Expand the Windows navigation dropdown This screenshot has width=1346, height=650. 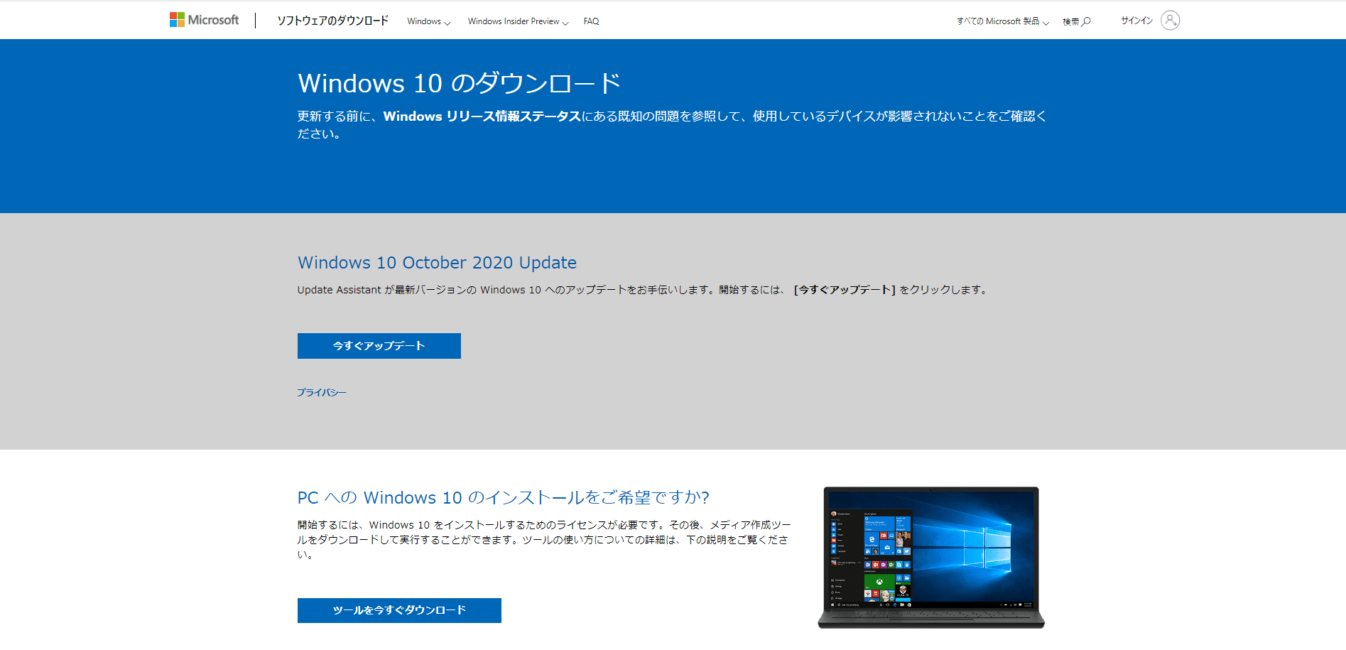[428, 21]
